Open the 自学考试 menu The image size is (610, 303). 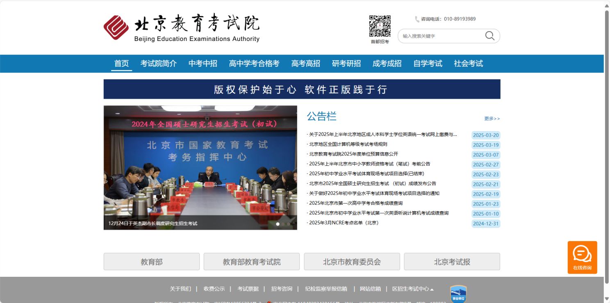[428, 63]
